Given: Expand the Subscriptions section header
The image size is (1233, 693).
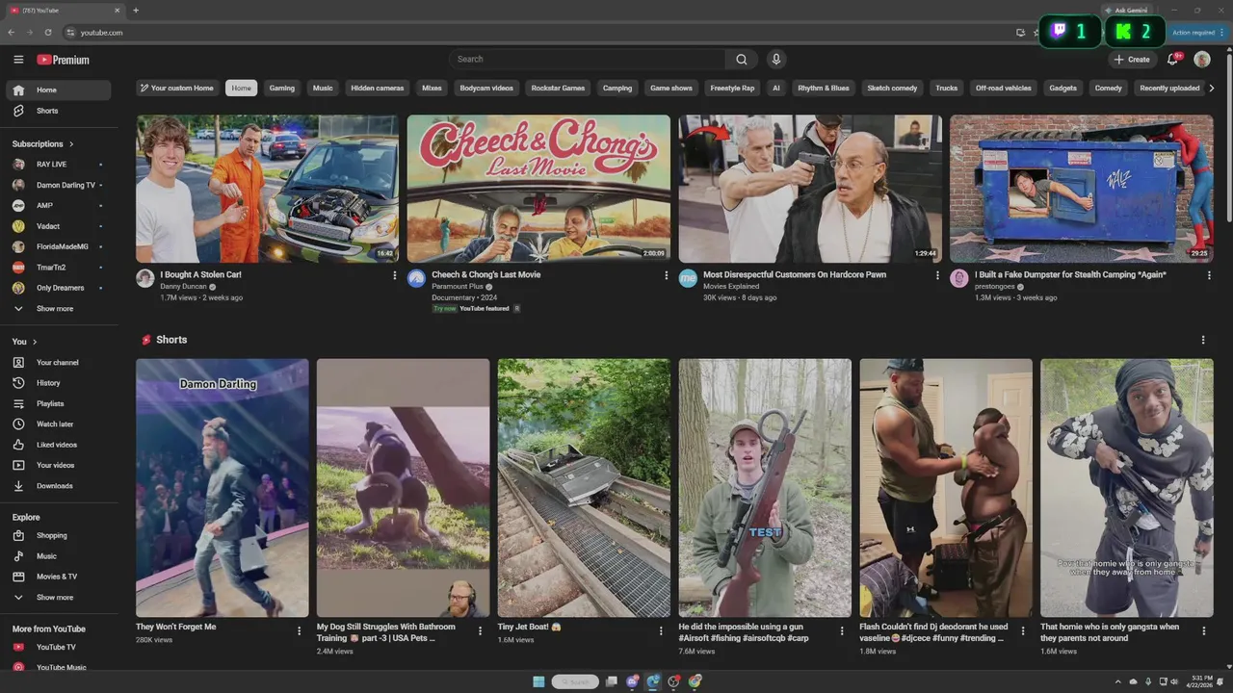Looking at the screenshot, I should point(43,144).
